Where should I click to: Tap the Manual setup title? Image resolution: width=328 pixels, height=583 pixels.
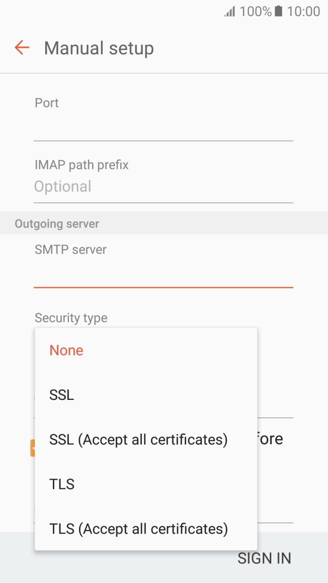coord(99,48)
